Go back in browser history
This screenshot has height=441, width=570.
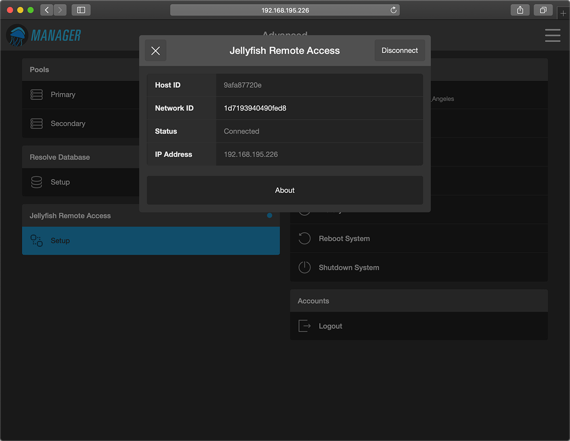click(47, 10)
